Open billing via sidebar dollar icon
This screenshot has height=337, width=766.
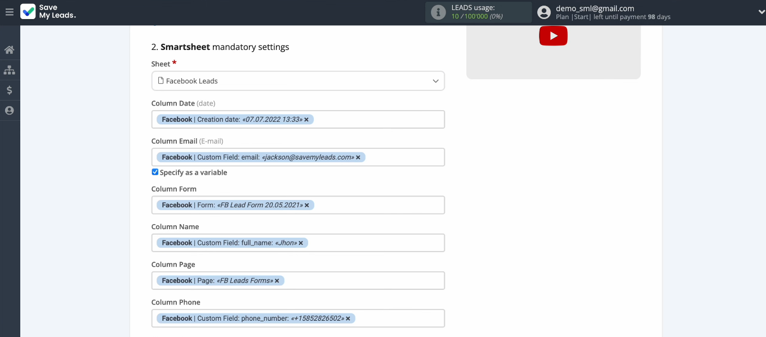(9, 90)
